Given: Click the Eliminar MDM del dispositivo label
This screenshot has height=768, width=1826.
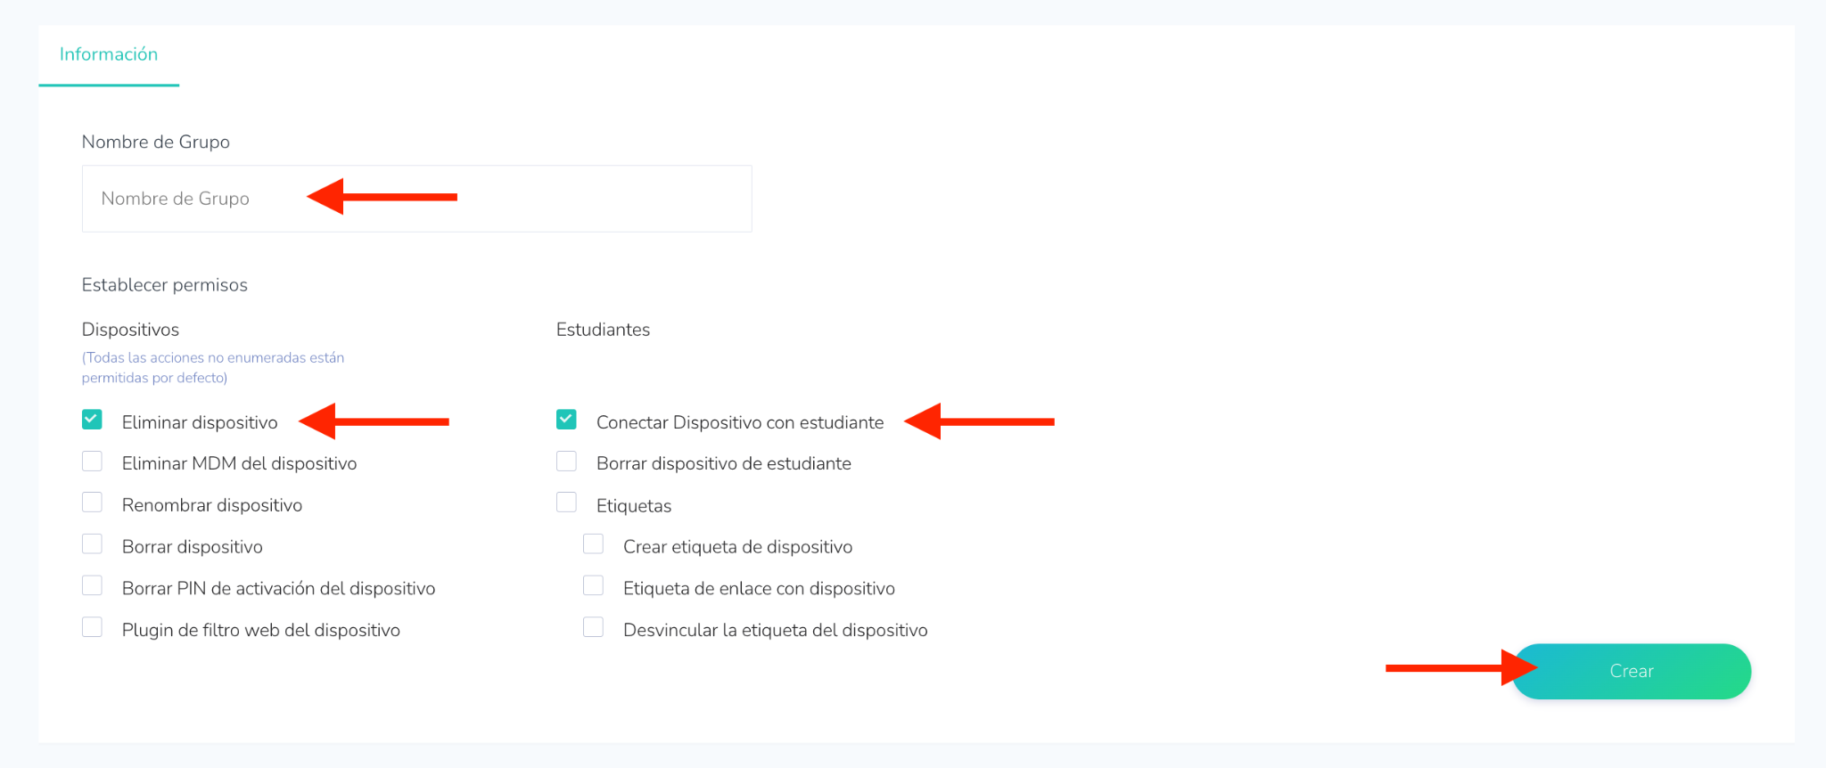Looking at the screenshot, I should pos(239,463).
